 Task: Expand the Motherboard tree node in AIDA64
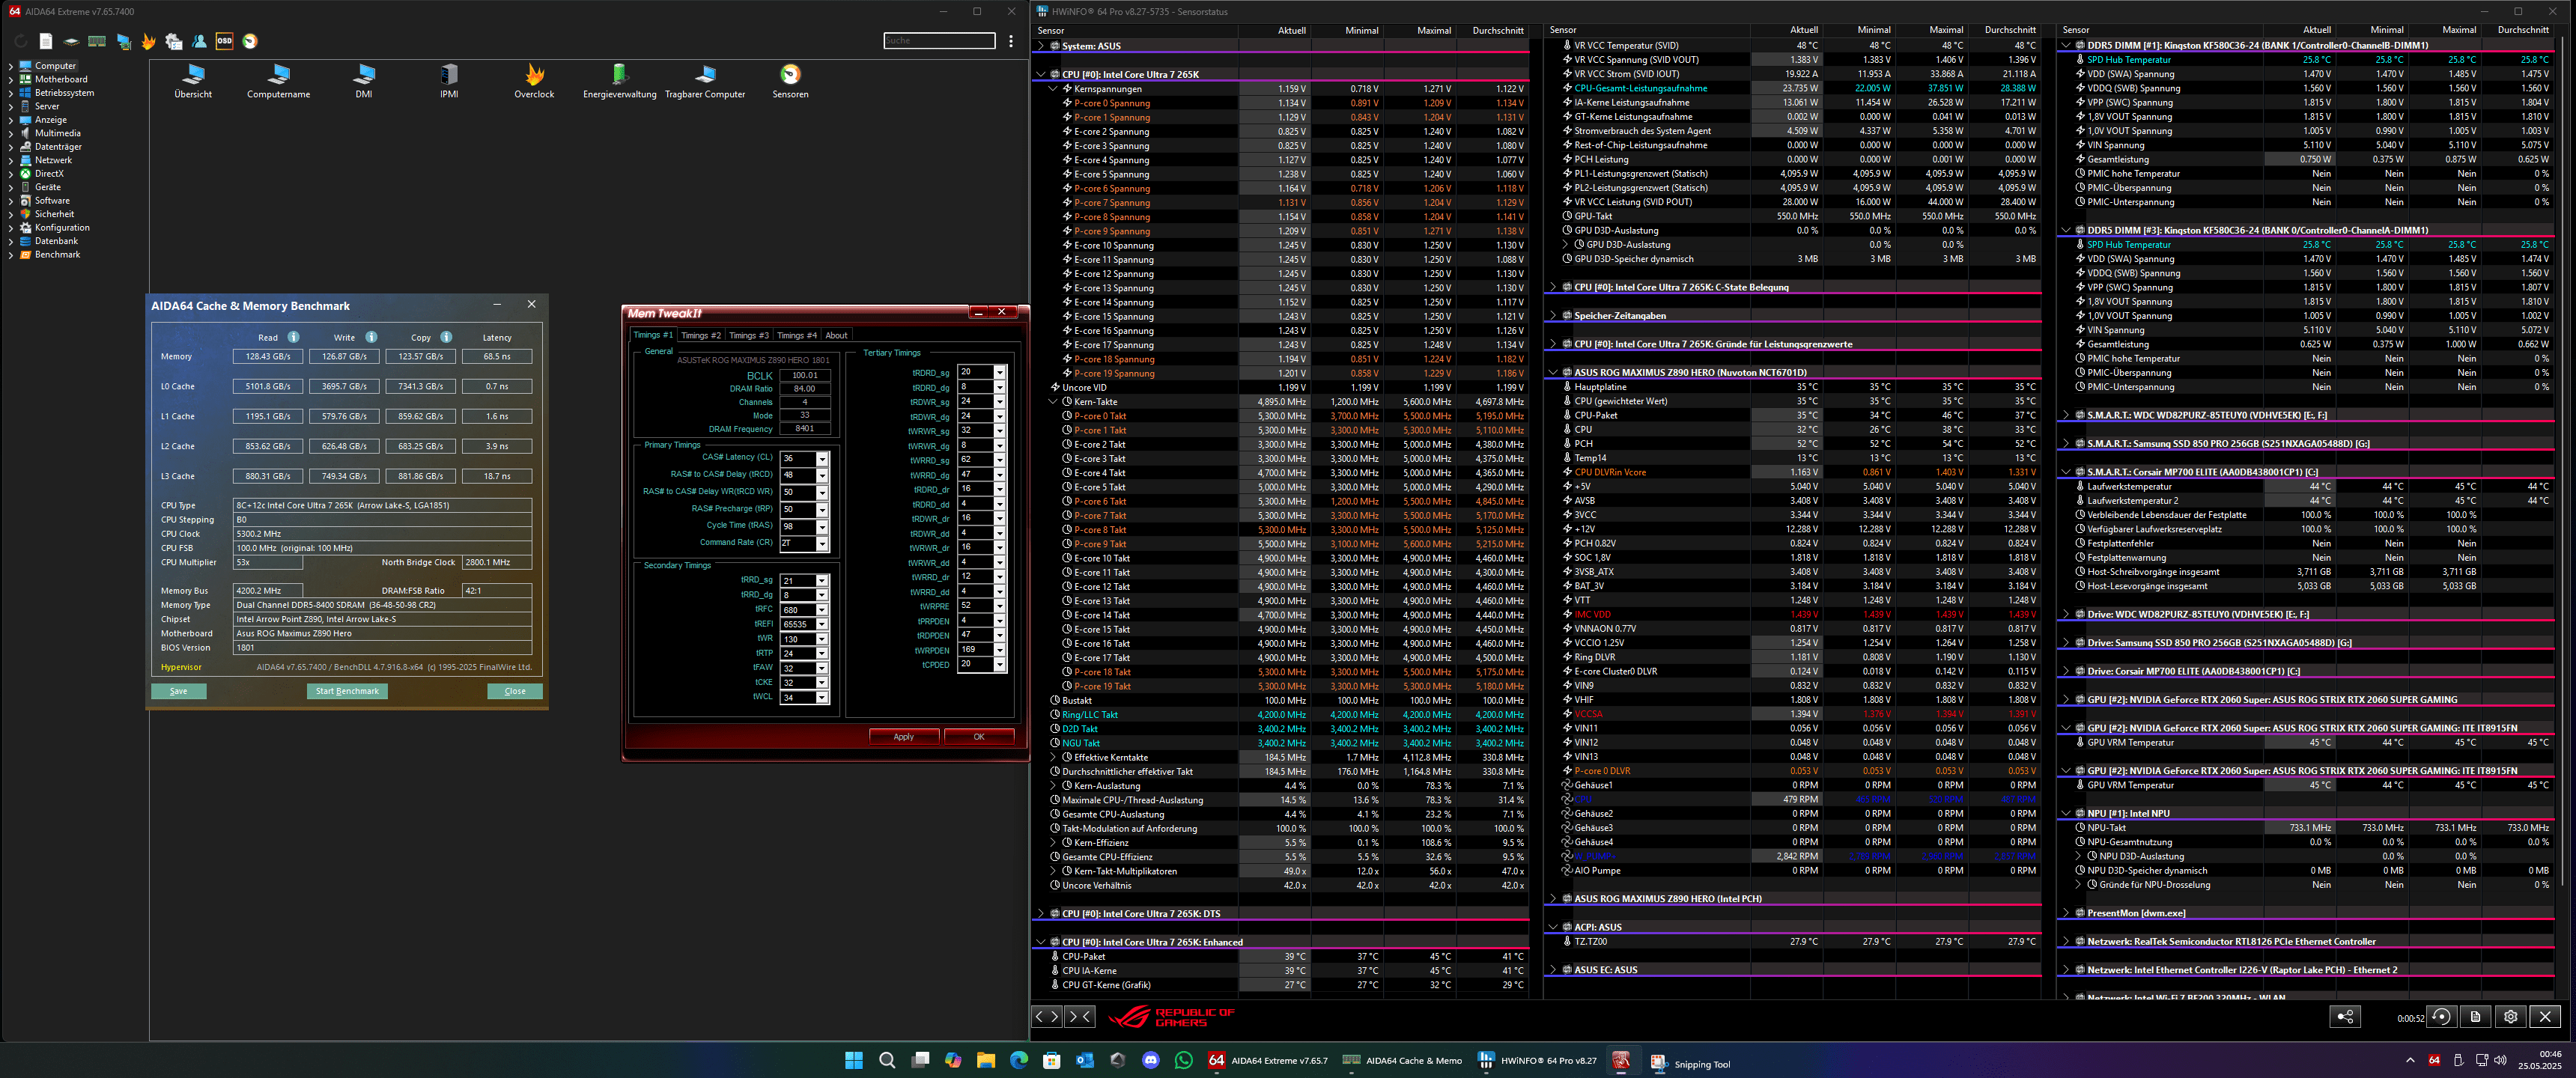[x=11, y=79]
